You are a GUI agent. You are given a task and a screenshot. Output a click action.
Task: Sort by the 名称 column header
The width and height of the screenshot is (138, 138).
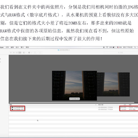coord(11,105)
